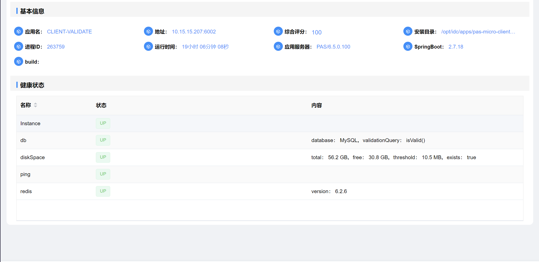This screenshot has height=262, width=539.
Task: Click the cube icon beside 运行时间
Action: pyautogui.click(x=148, y=47)
